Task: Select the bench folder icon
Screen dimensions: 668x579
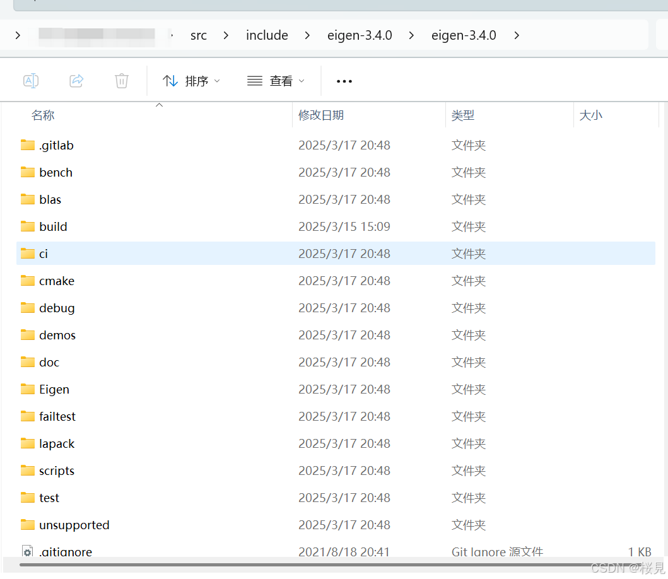Action: click(x=28, y=172)
